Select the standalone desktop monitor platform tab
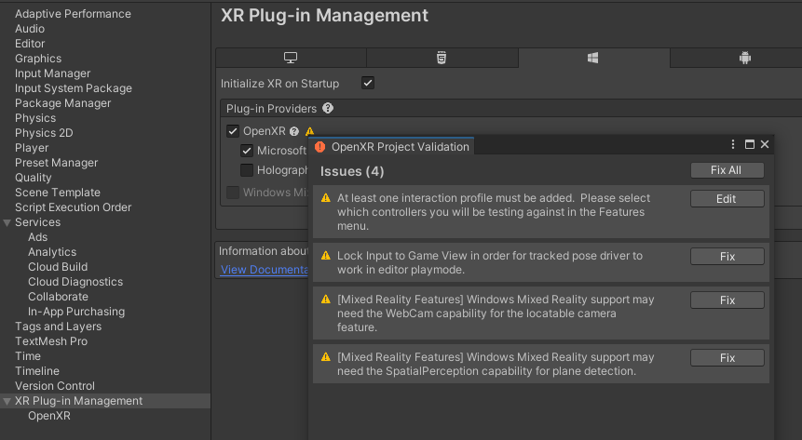Image resolution: width=802 pixels, height=440 pixels. click(291, 58)
